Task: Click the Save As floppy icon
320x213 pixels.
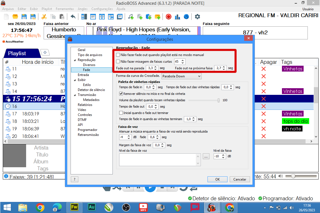Action: [x=33, y=17]
